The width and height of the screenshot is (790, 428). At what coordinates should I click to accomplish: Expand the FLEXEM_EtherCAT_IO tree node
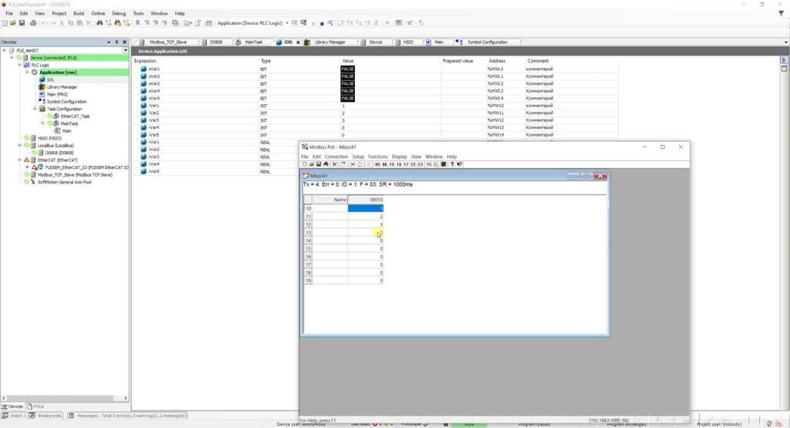[27, 167]
